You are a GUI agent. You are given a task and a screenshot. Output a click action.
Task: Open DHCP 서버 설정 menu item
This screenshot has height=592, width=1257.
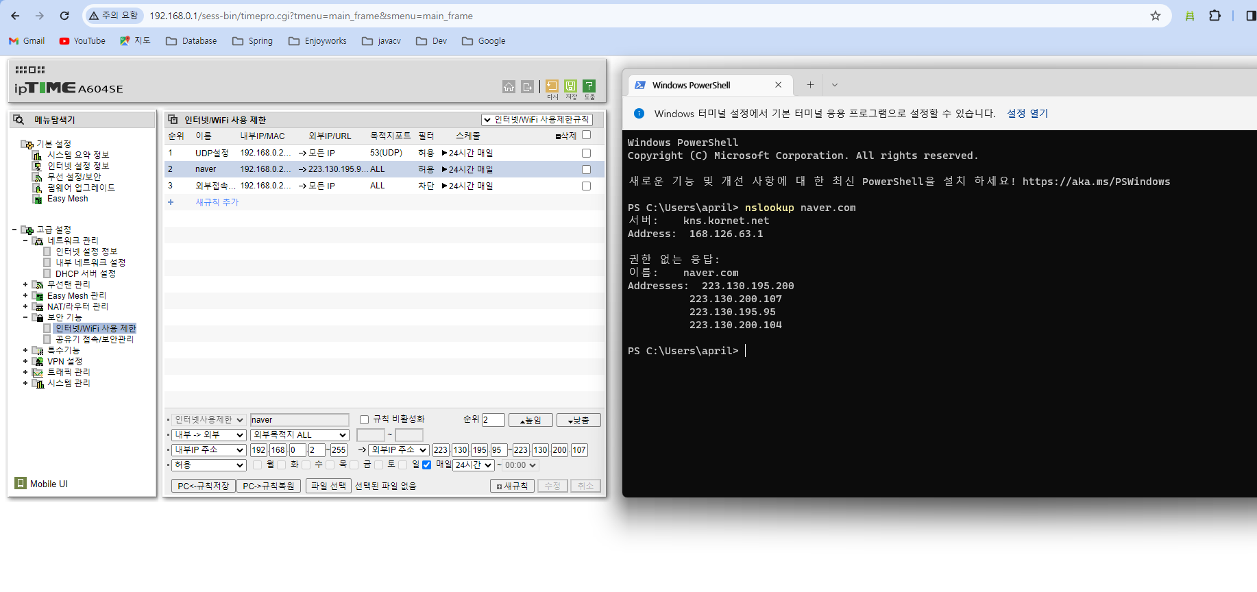[86, 273]
